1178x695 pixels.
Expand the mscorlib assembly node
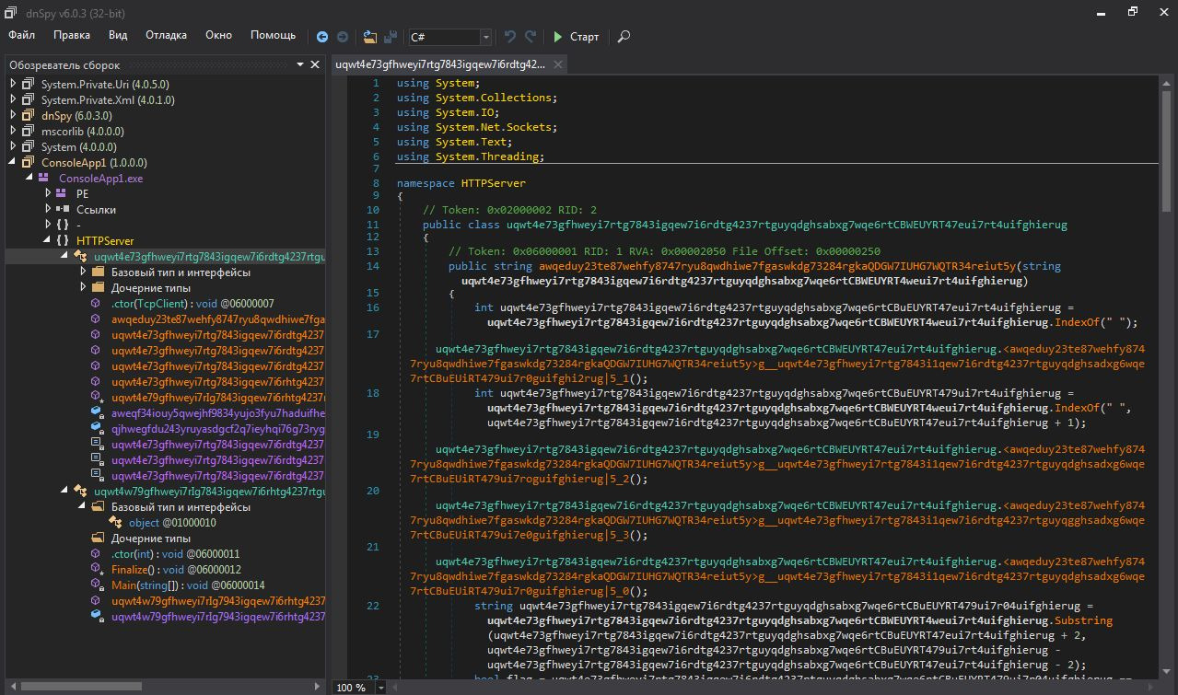pyautogui.click(x=14, y=132)
